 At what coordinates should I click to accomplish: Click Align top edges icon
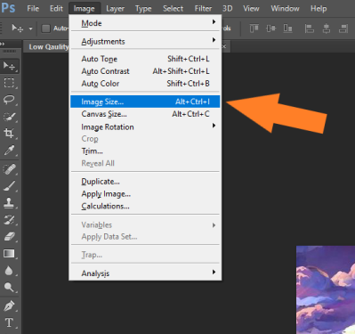pos(254,29)
